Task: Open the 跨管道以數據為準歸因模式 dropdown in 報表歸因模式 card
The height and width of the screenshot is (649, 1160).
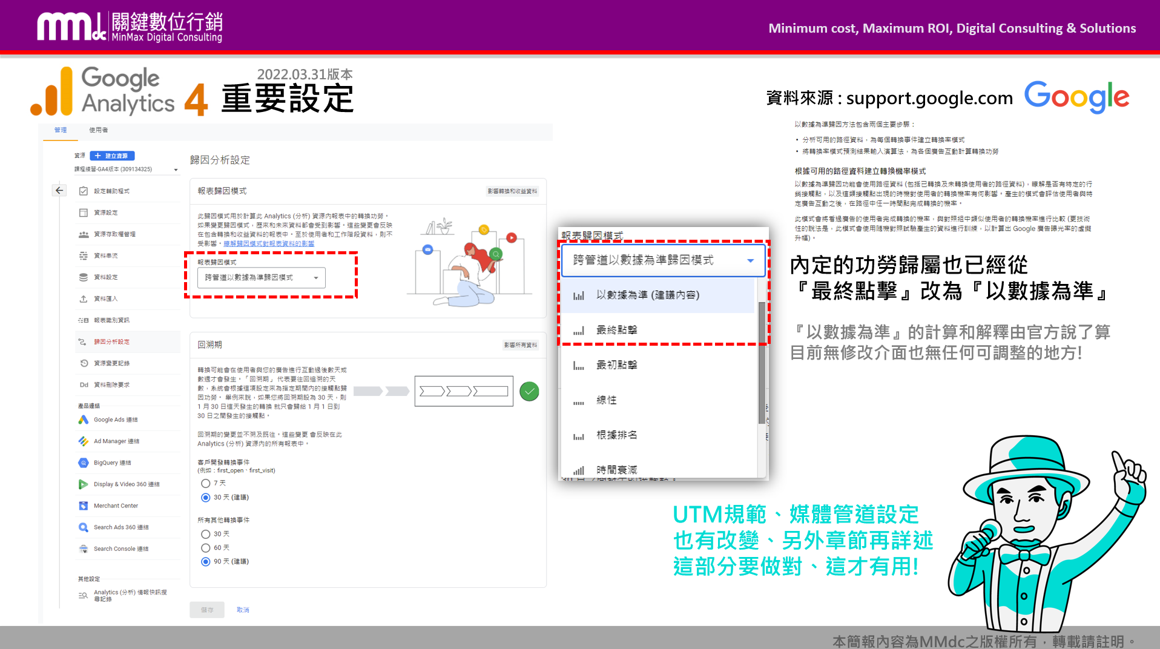Action: (x=262, y=278)
